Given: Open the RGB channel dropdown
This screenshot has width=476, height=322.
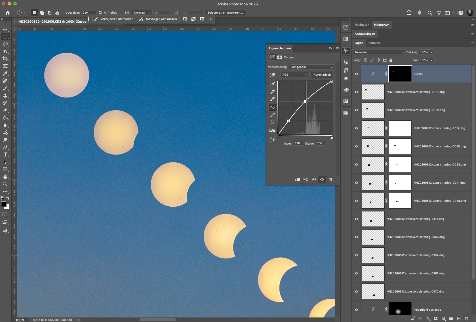Looking at the screenshot, I should (294, 75).
